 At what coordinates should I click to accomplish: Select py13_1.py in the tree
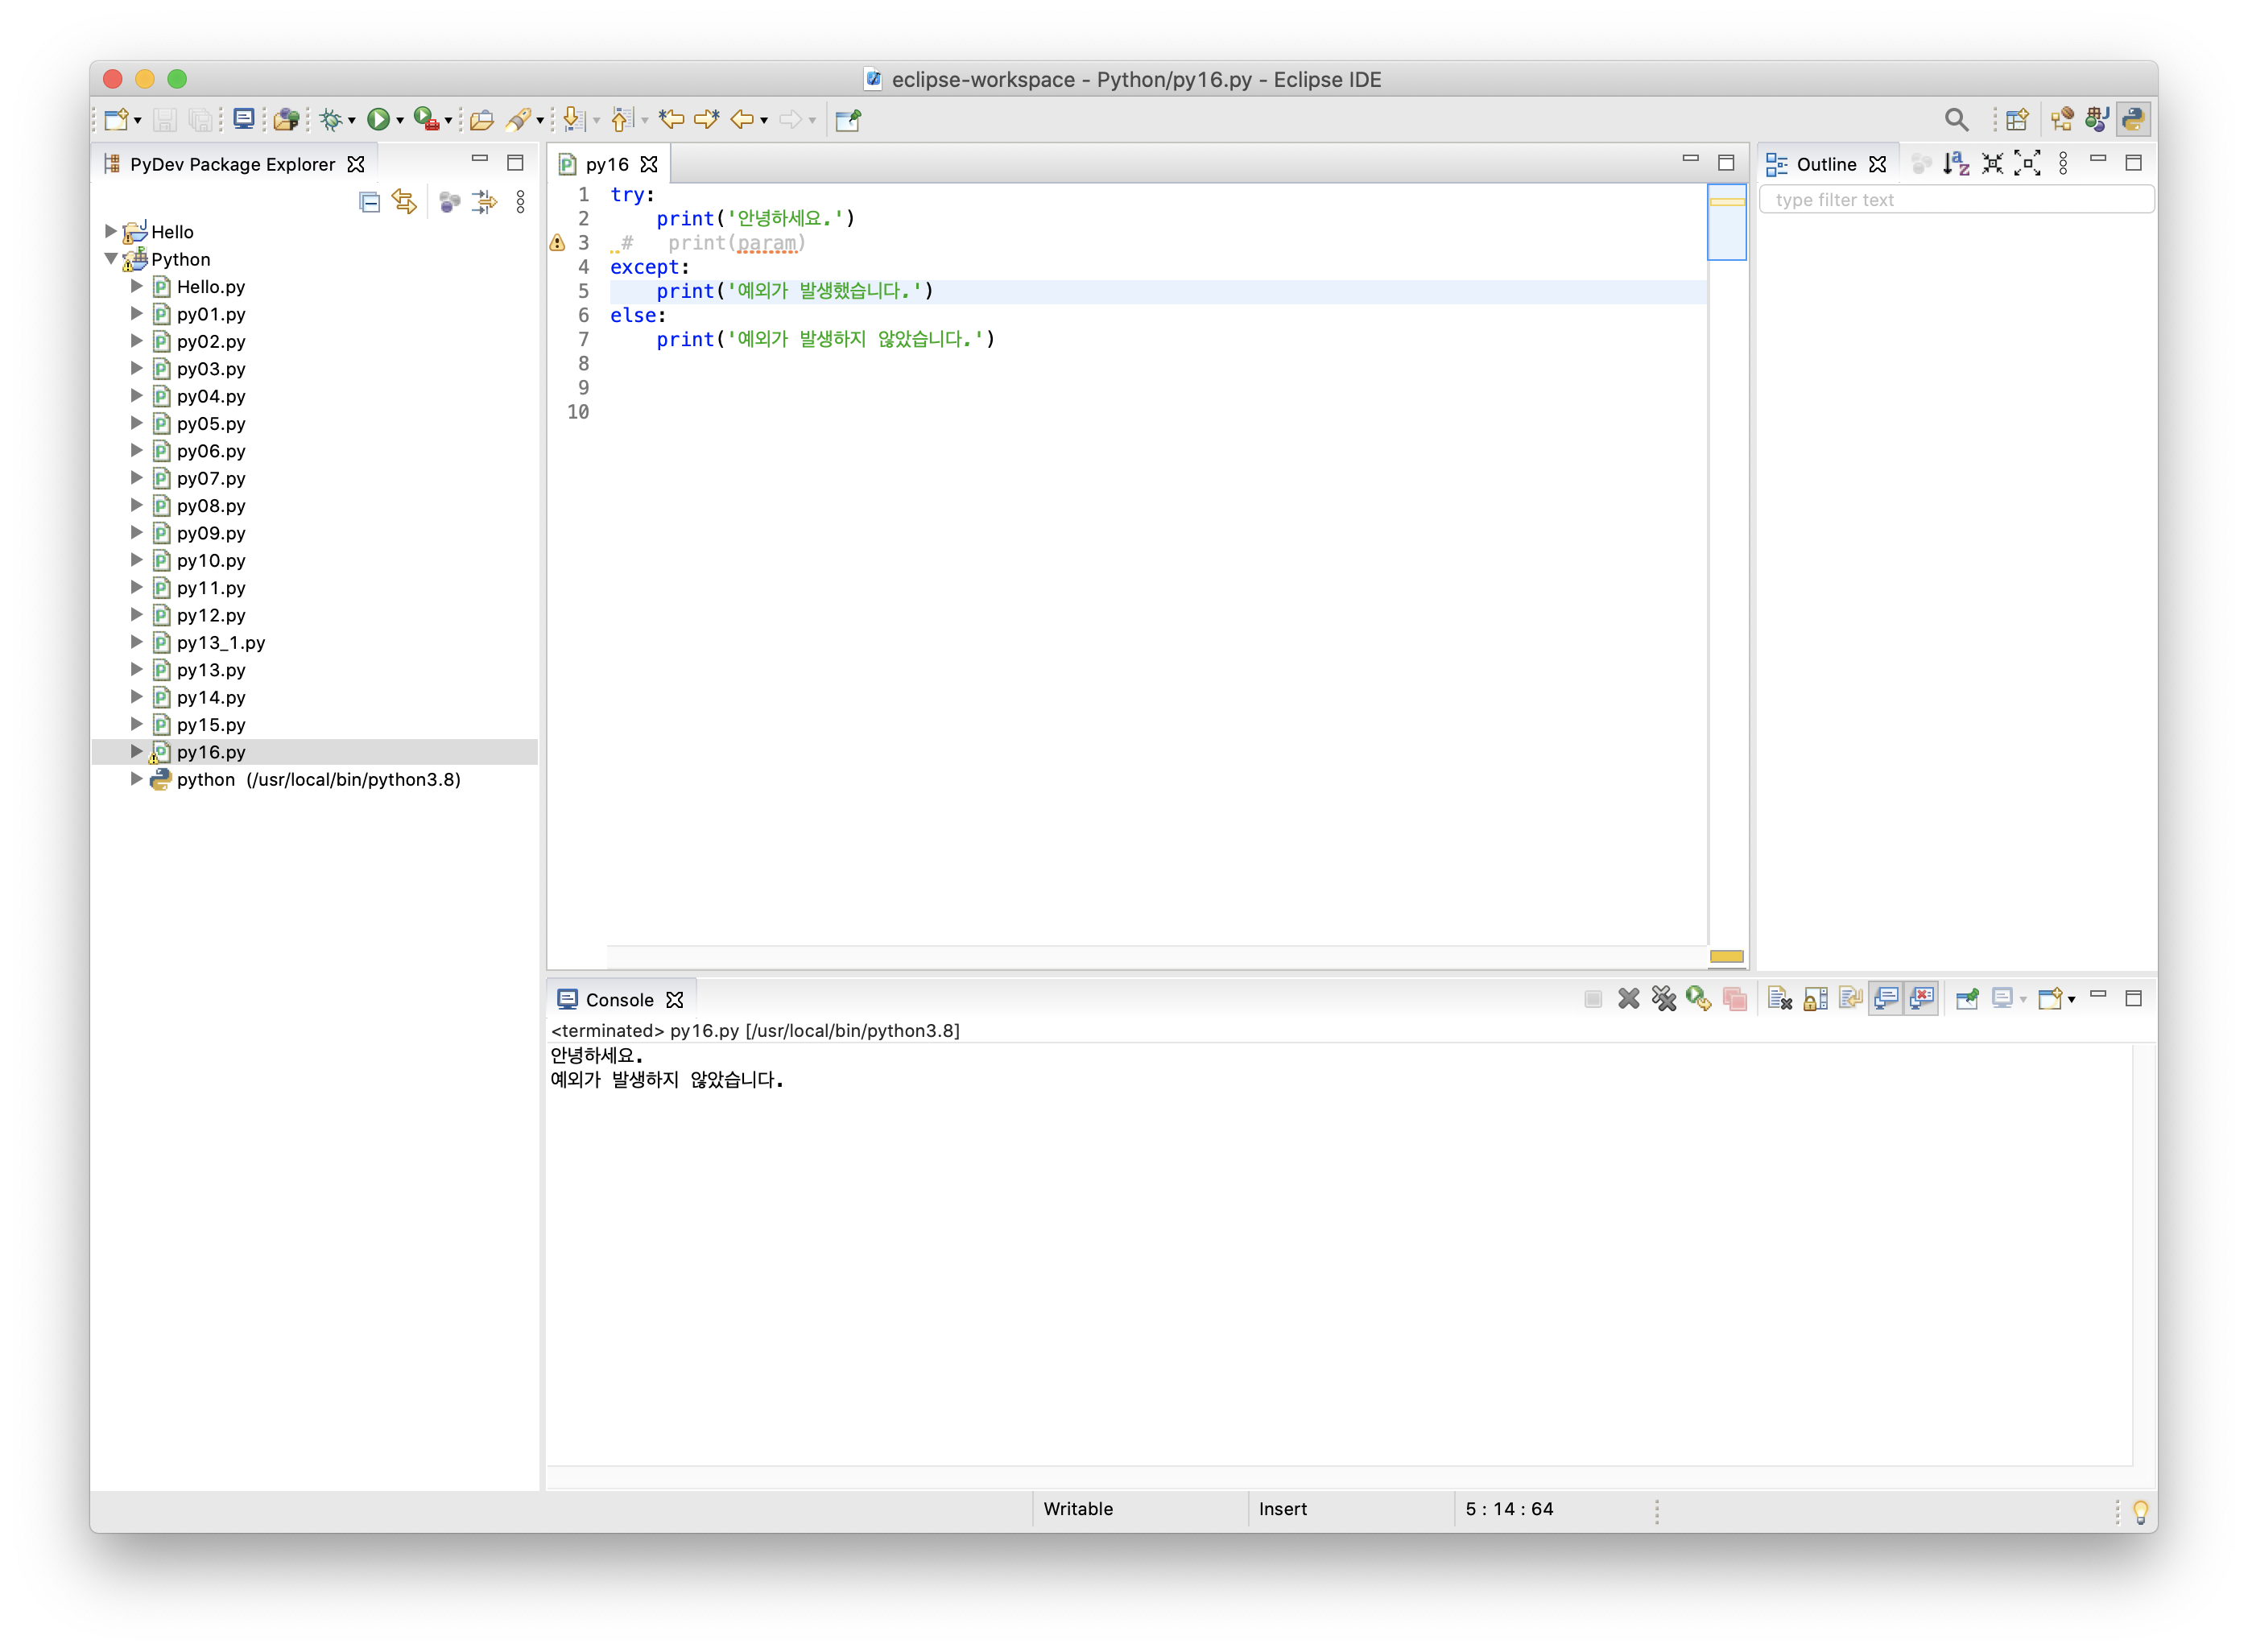(x=220, y=642)
